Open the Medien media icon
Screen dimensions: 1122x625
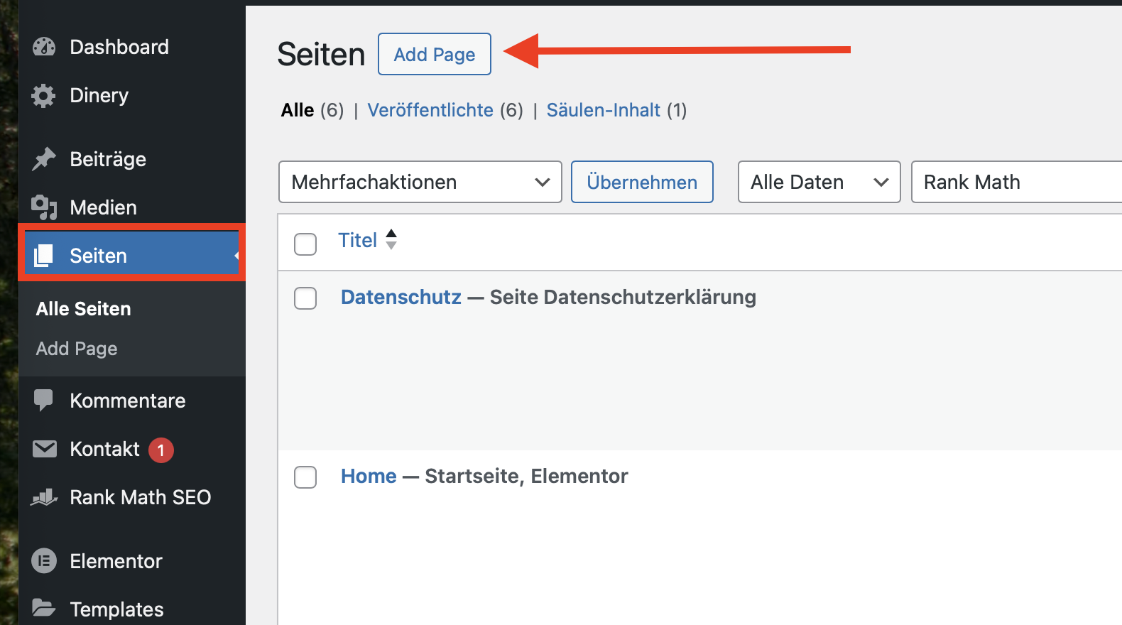44,207
